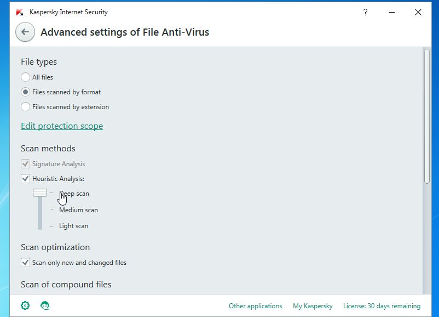This screenshot has width=439, height=317.
Task: Click the help question mark icon
Action: (366, 12)
